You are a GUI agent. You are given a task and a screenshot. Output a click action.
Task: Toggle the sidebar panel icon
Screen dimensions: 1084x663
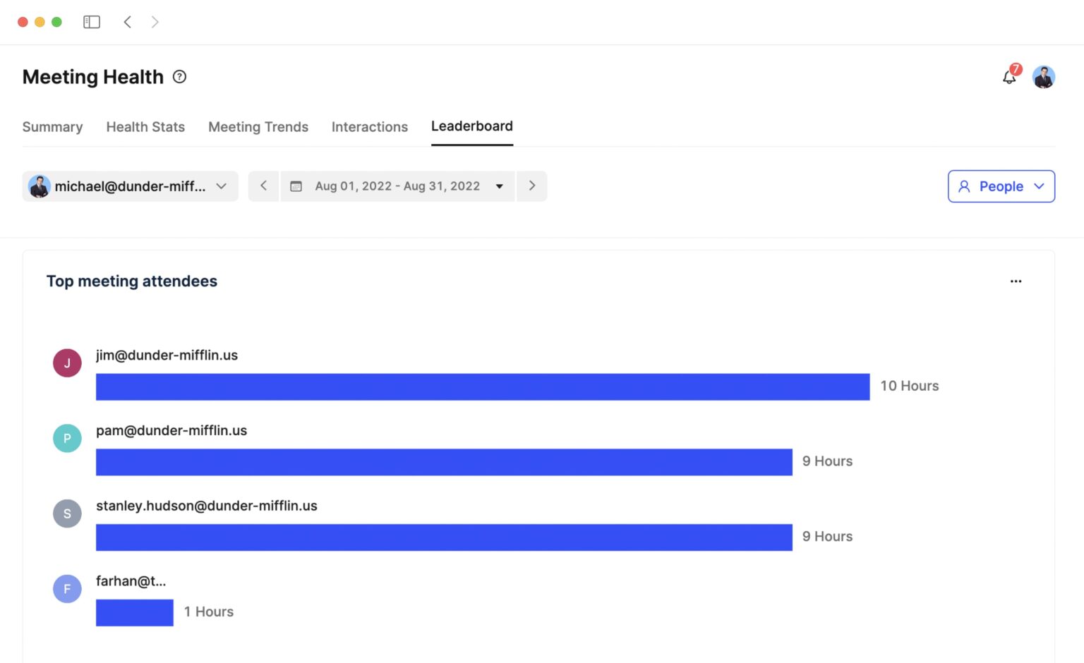[92, 22]
